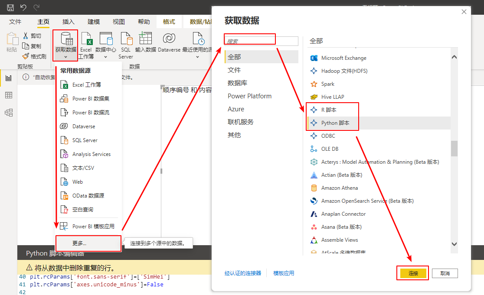Select ODBC connector
The width and height of the screenshot is (484, 295).
(379, 136)
